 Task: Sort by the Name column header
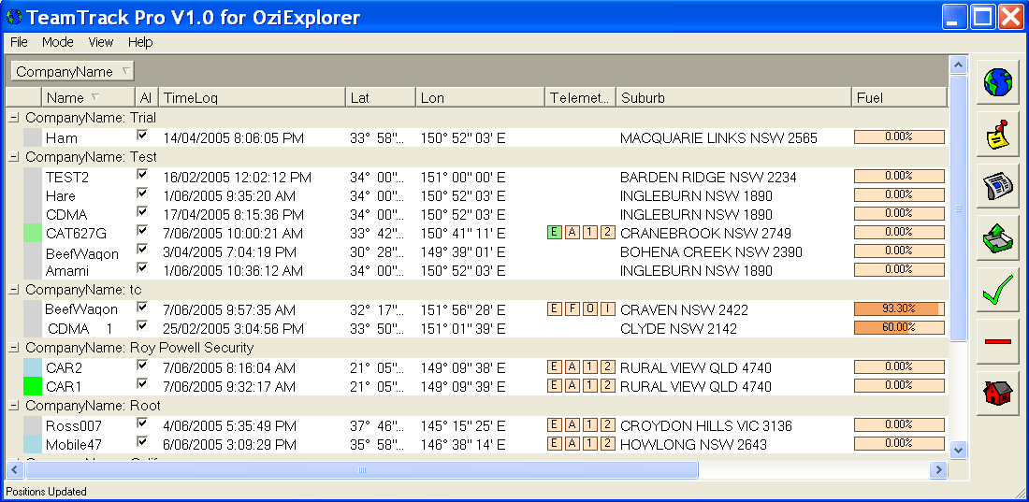point(88,98)
